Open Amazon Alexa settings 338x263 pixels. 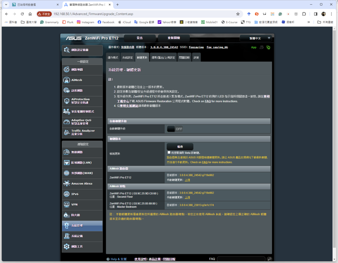(x=82, y=184)
